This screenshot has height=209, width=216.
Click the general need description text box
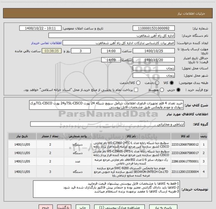pyautogui.click(x=106, y=105)
